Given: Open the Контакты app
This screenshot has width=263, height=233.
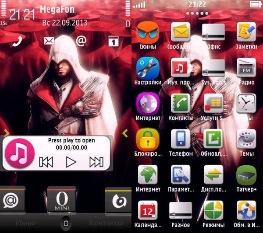Looking at the screenshot, I should [x=181, y=103].
